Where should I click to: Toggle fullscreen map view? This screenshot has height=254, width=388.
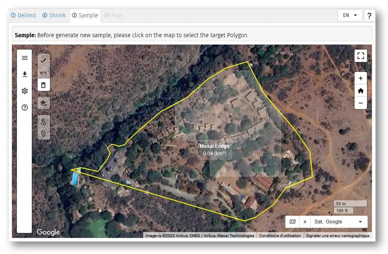[x=360, y=56]
